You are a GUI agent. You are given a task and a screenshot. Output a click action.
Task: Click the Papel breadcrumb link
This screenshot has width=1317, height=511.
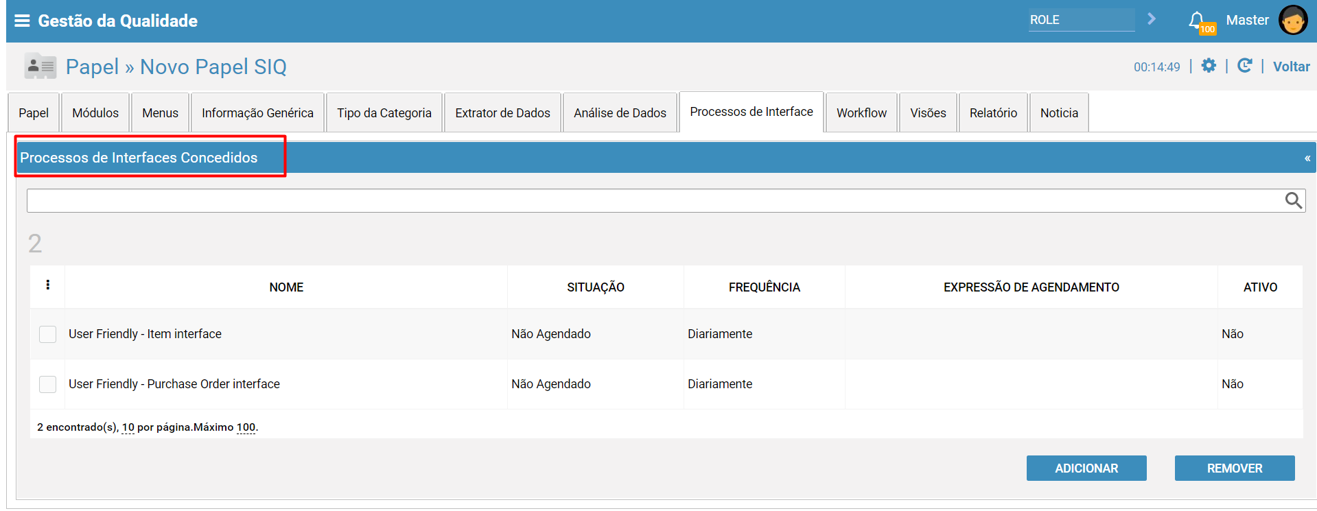click(x=92, y=67)
